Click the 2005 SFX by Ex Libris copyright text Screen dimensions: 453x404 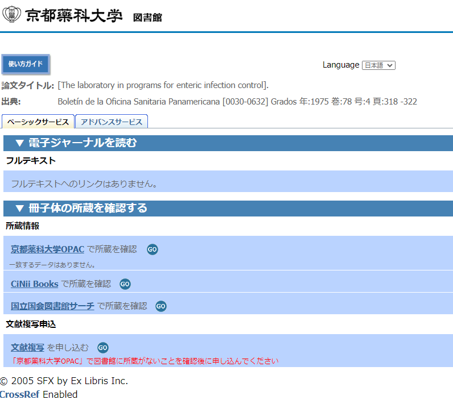tap(64, 381)
